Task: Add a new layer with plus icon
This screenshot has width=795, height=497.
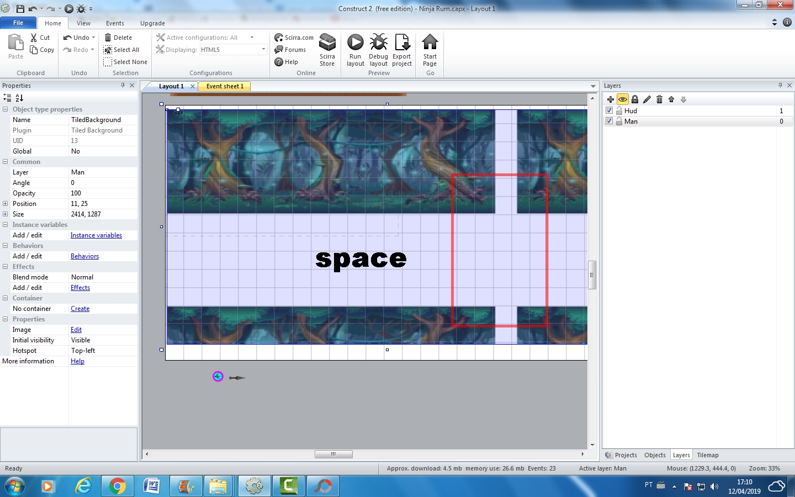Action: pyautogui.click(x=610, y=99)
